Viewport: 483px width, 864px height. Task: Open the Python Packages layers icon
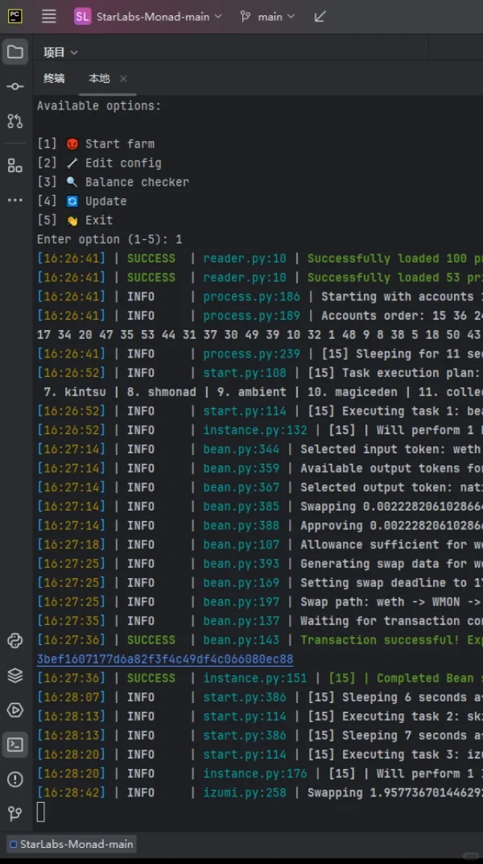pyautogui.click(x=14, y=675)
